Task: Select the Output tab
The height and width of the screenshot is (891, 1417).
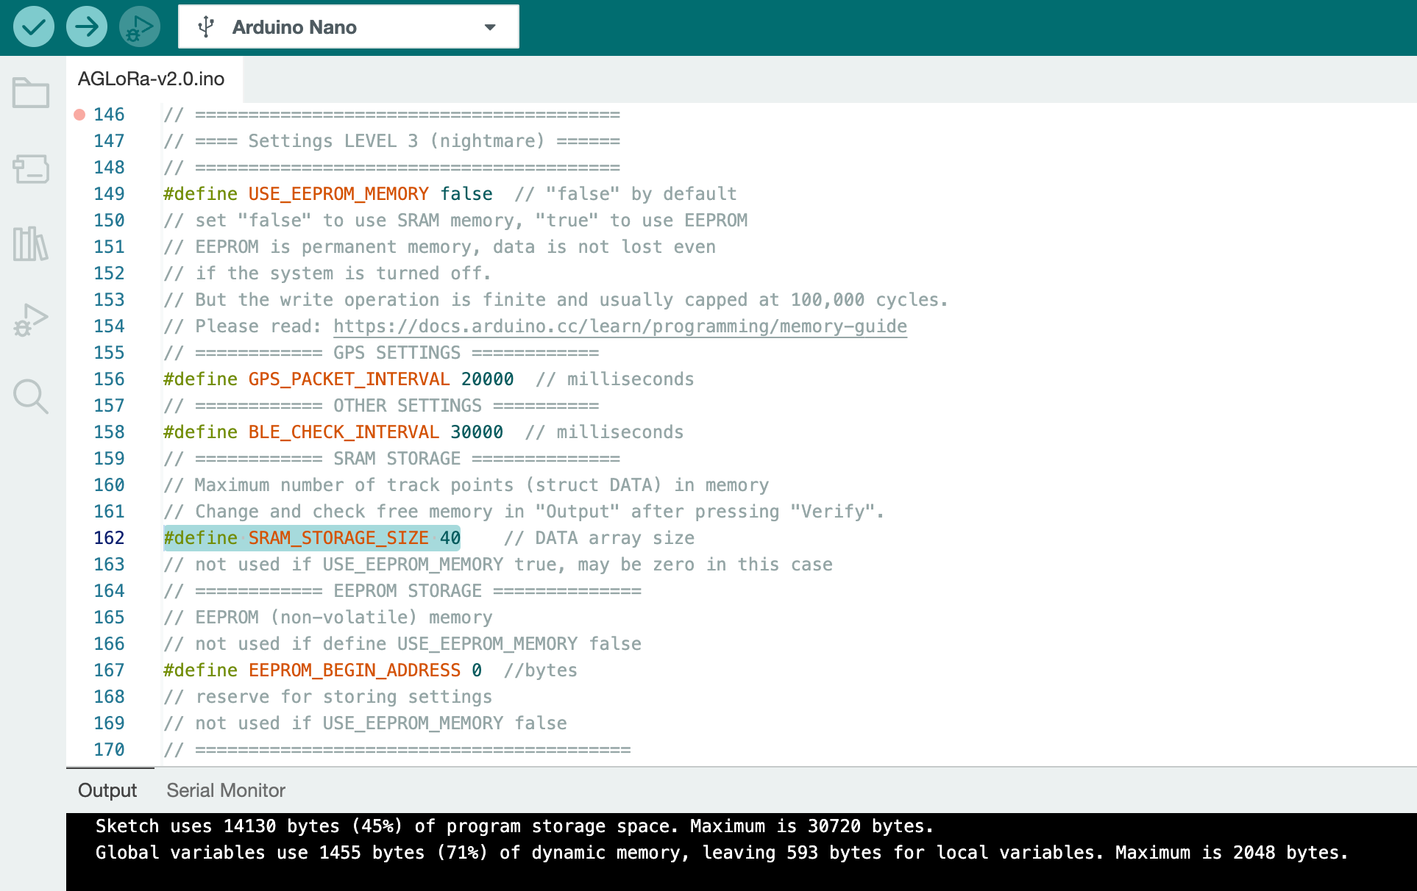Action: point(107,790)
